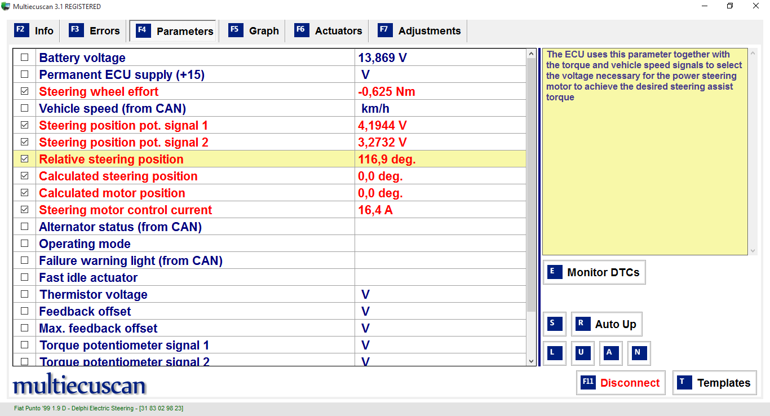The width and height of the screenshot is (770, 416).
Task: Open the Adjustments tab
Action: [420, 30]
